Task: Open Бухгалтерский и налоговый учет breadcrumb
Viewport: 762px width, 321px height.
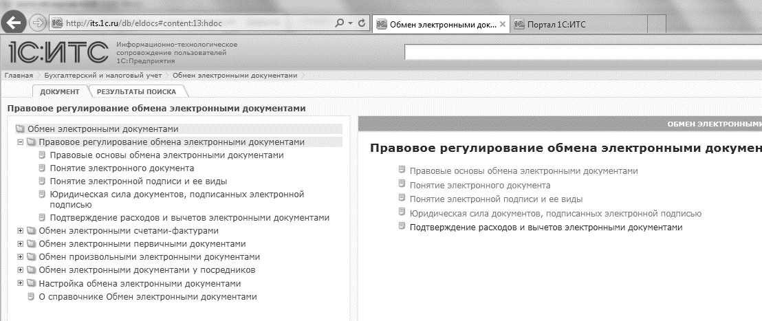Action: pos(103,76)
